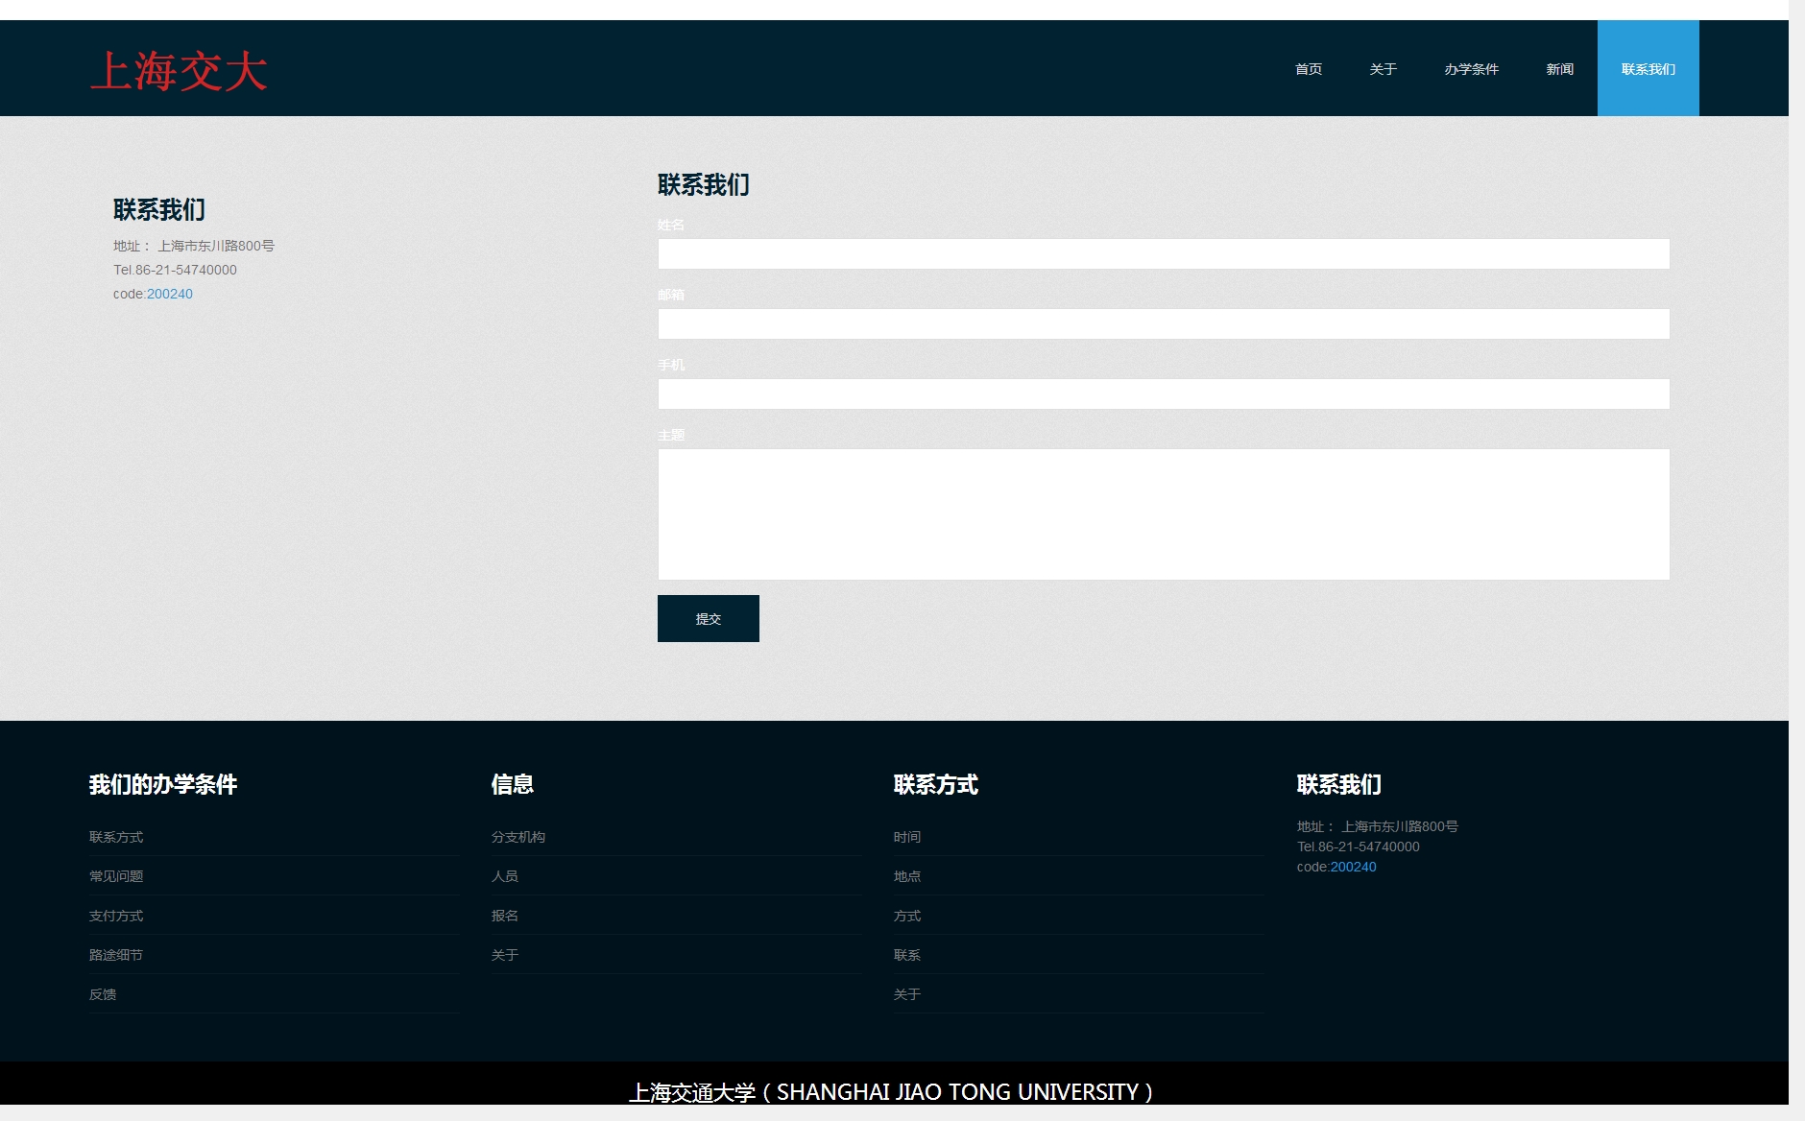Click 分支机构 under 信息 column
Image resolution: width=1805 pixels, height=1121 pixels.
(x=518, y=837)
